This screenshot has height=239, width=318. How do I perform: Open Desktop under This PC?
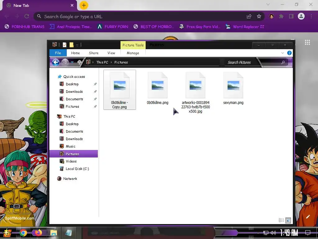72,124
